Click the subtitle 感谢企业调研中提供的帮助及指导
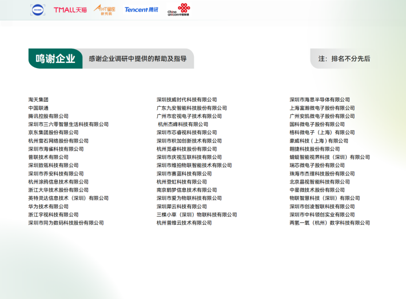Image resolution: width=406 pixels, height=299 pixels. [137, 58]
